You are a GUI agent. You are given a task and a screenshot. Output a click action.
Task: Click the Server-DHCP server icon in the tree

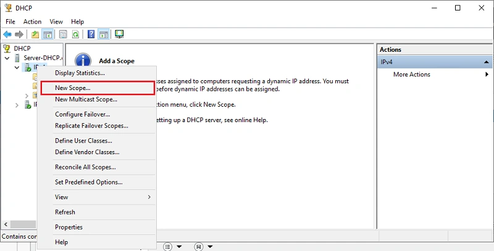tap(18, 58)
